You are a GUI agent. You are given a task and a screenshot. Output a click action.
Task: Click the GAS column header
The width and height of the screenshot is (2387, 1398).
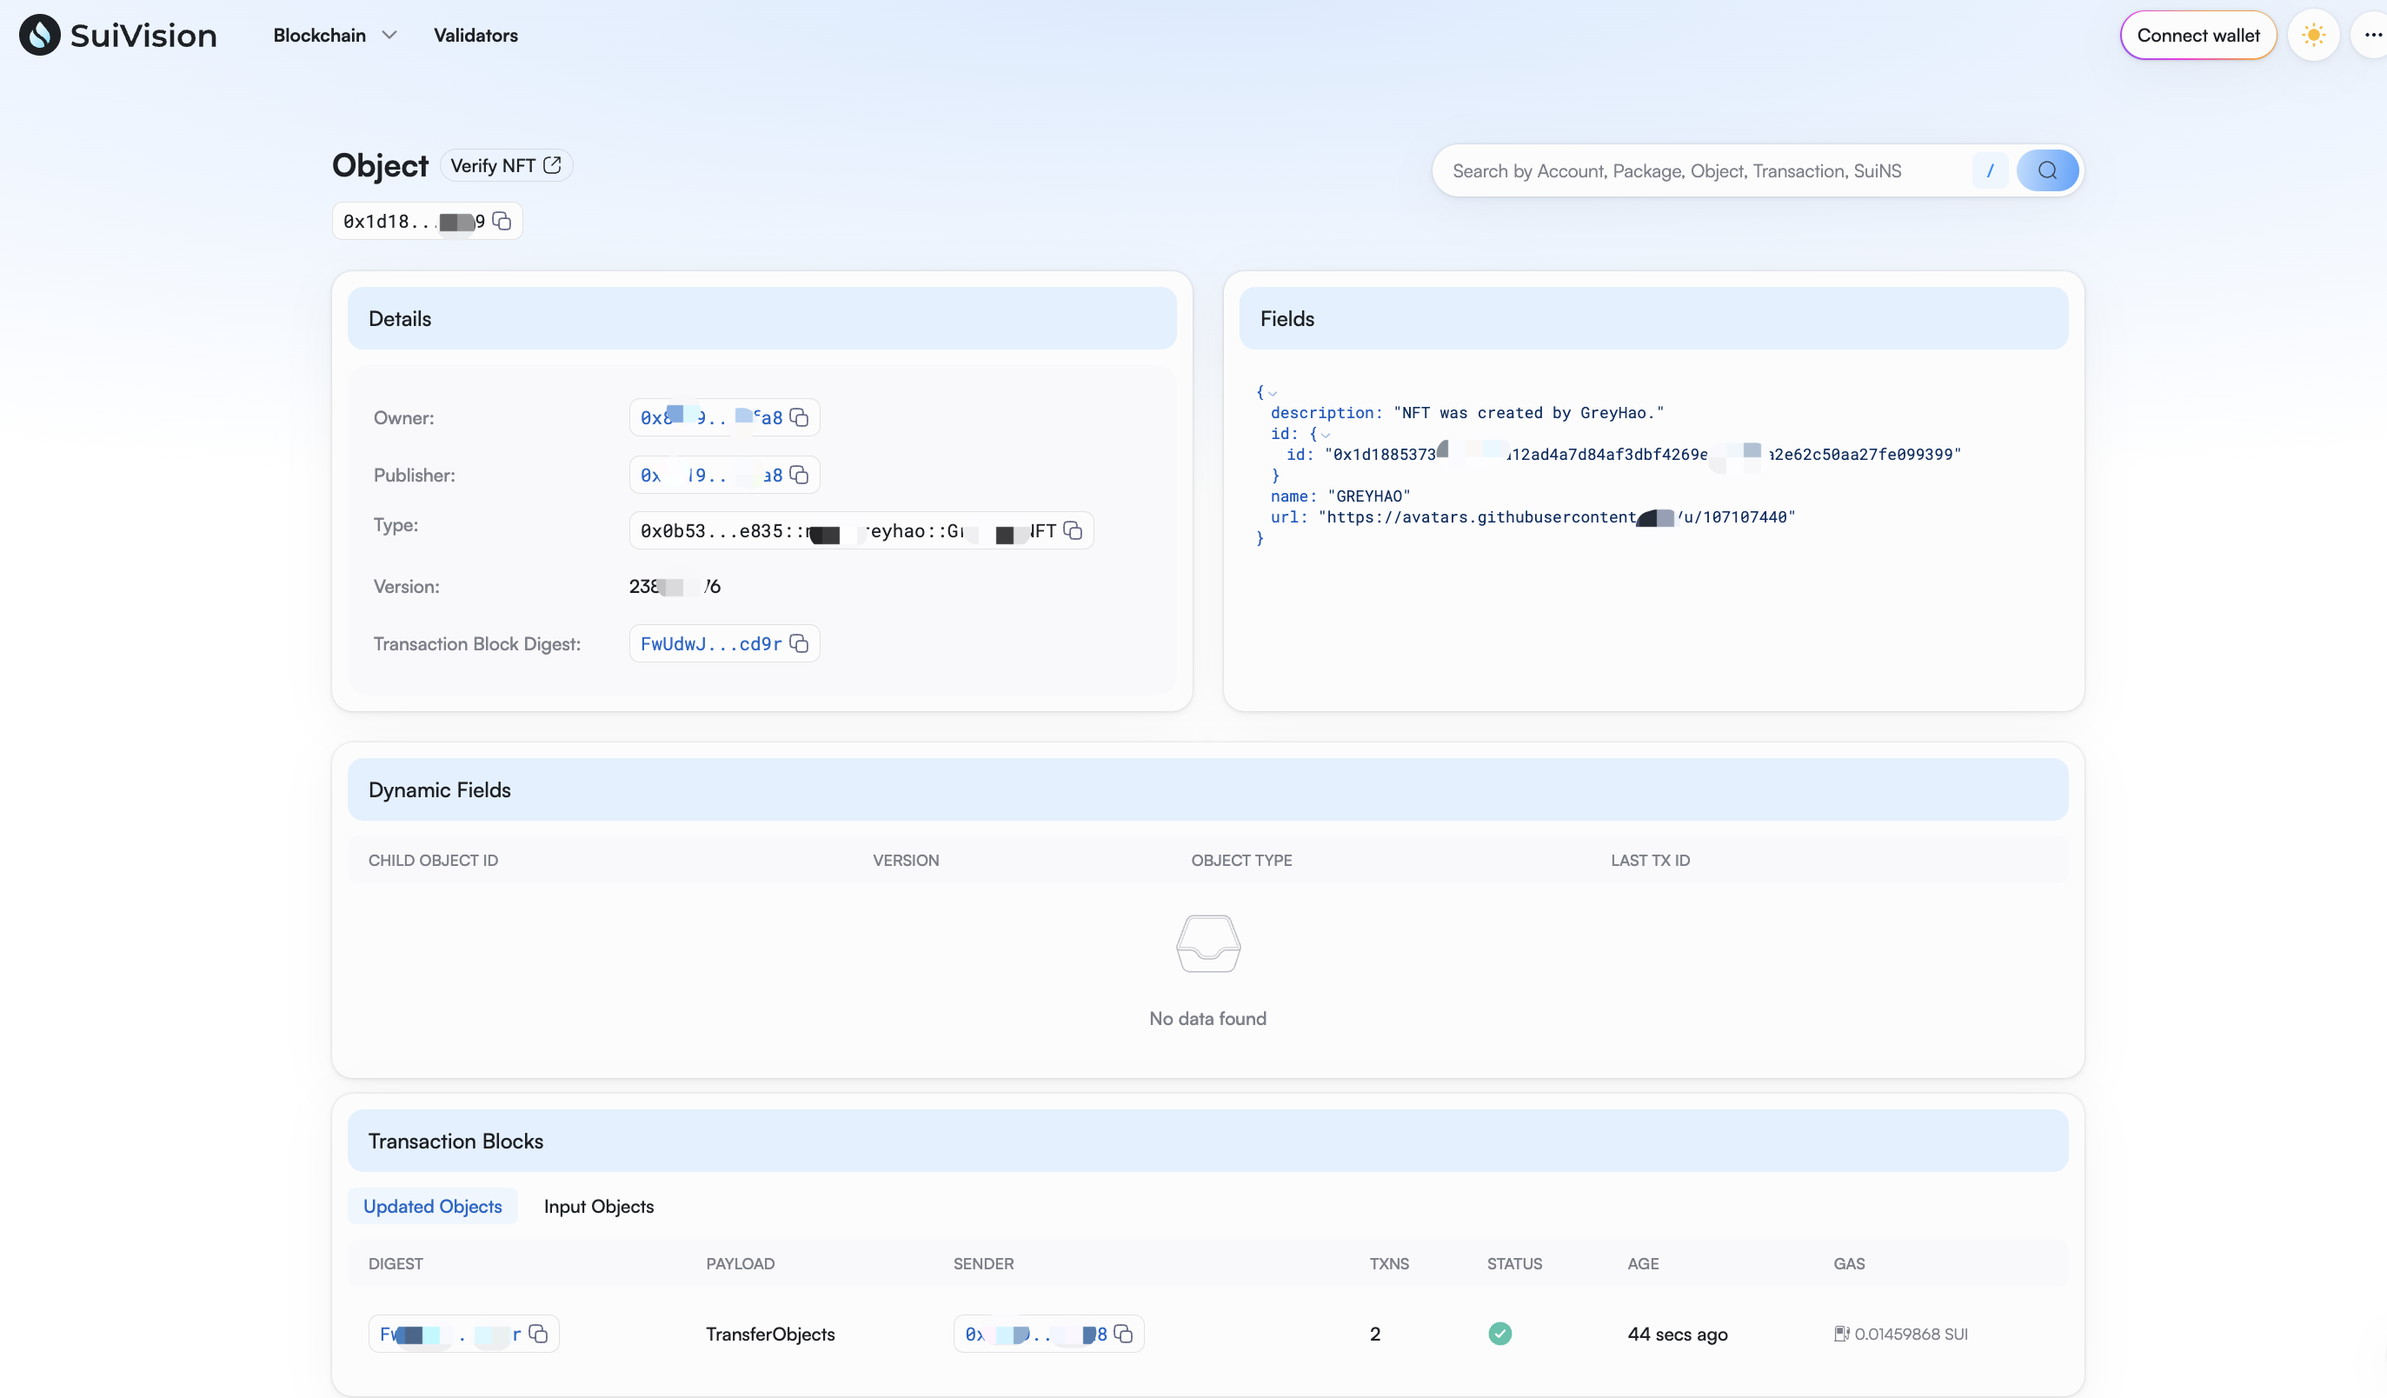coord(1848,1263)
